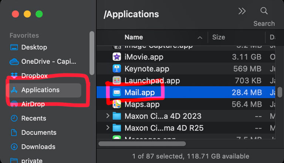284x163 pixels.
Task: Open Documents from the sidebar
Action: (x=39, y=133)
